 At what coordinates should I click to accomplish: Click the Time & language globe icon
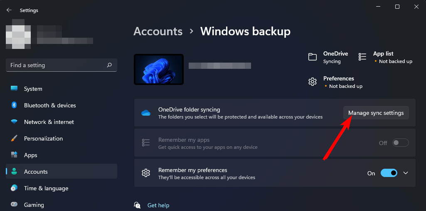pos(14,188)
